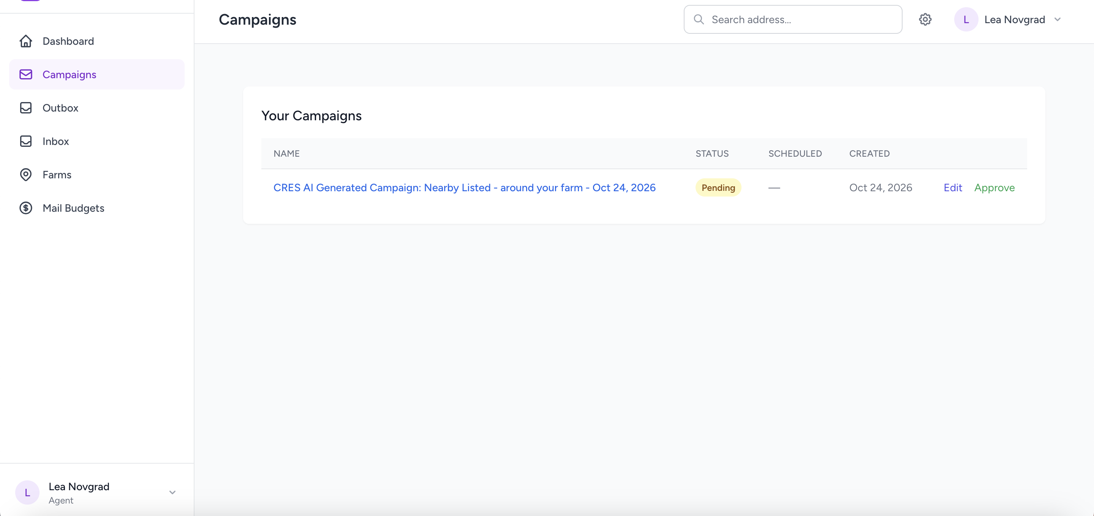Viewport: 1094px width, 516px height.
Task: Click the Mail Budgets dollar icon
Action: tap(26, 208)
